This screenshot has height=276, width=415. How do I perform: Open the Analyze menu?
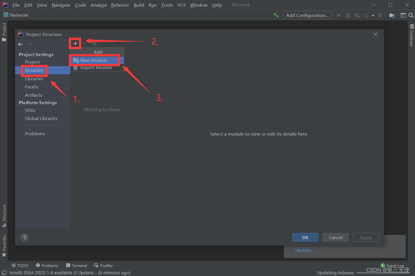[x=99, y=5]
